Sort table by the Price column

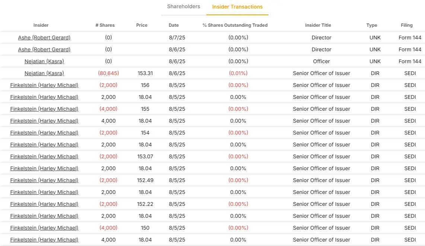[142, 25]
